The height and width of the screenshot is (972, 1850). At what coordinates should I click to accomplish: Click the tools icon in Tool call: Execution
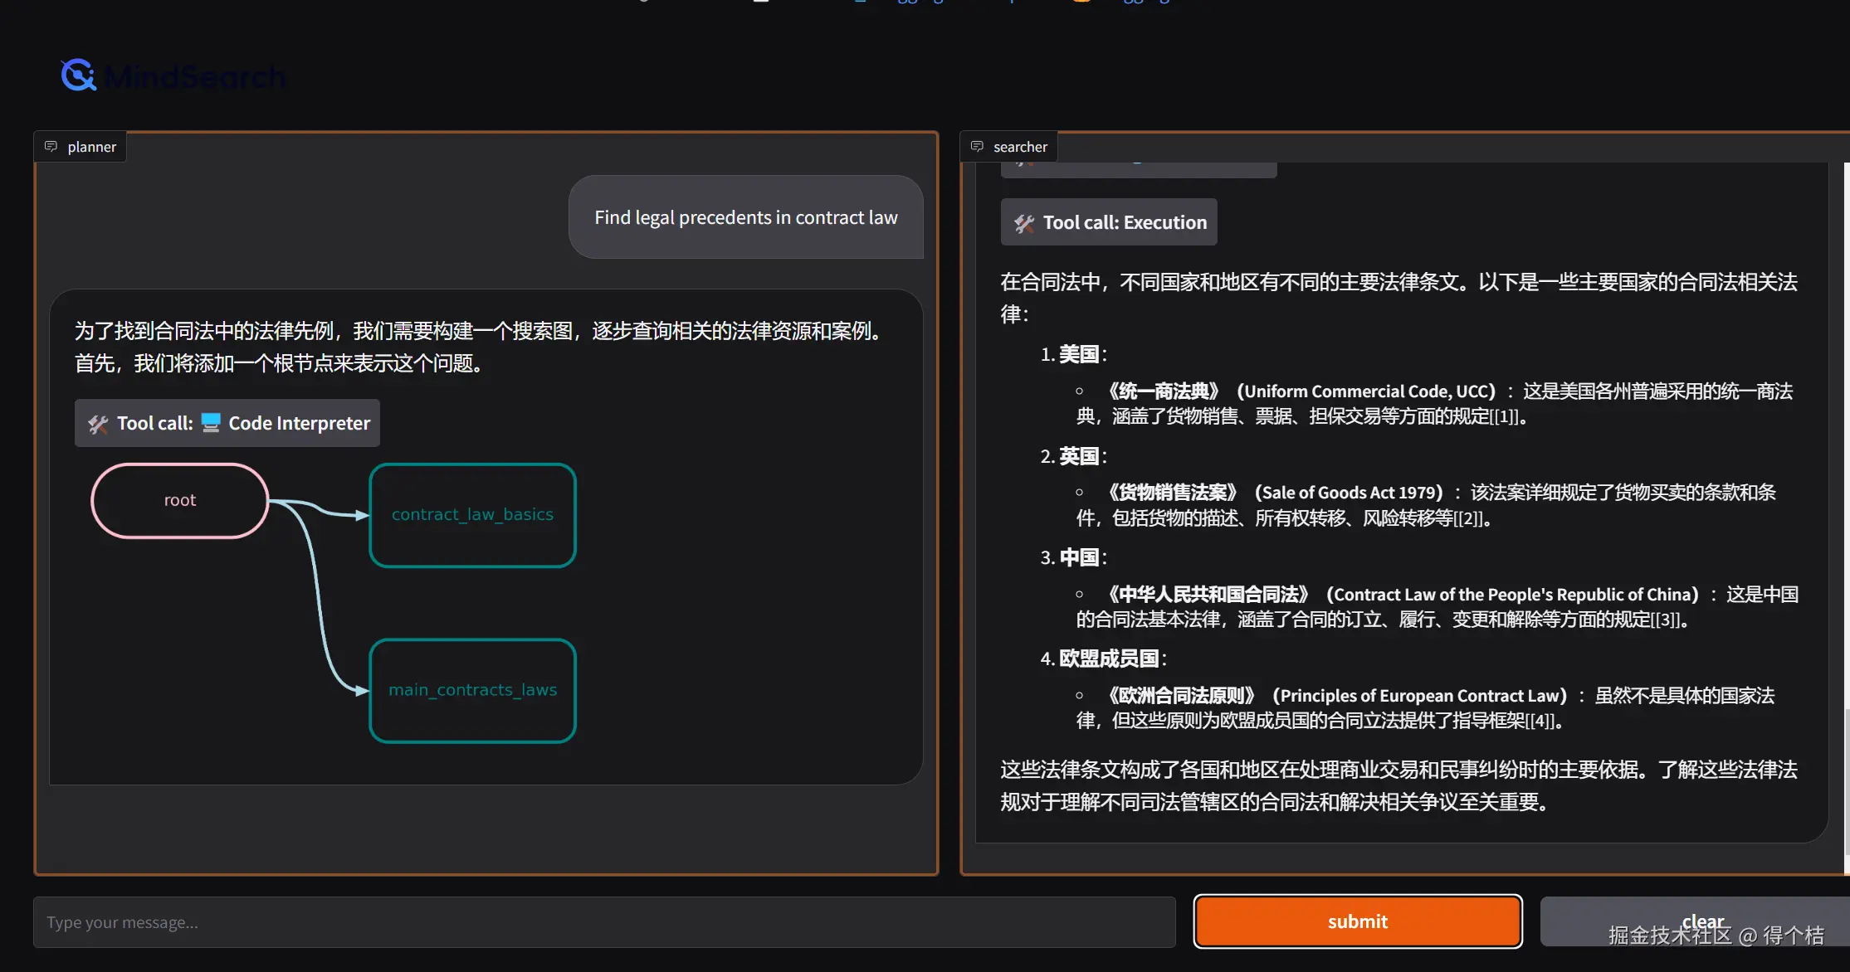[x=1024, y=223]
